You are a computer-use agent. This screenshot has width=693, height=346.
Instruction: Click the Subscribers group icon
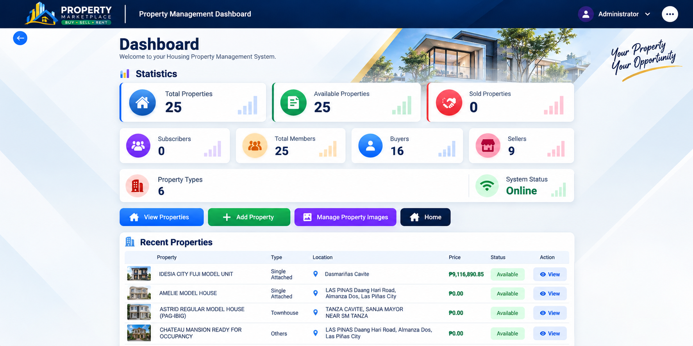point(138,145)
